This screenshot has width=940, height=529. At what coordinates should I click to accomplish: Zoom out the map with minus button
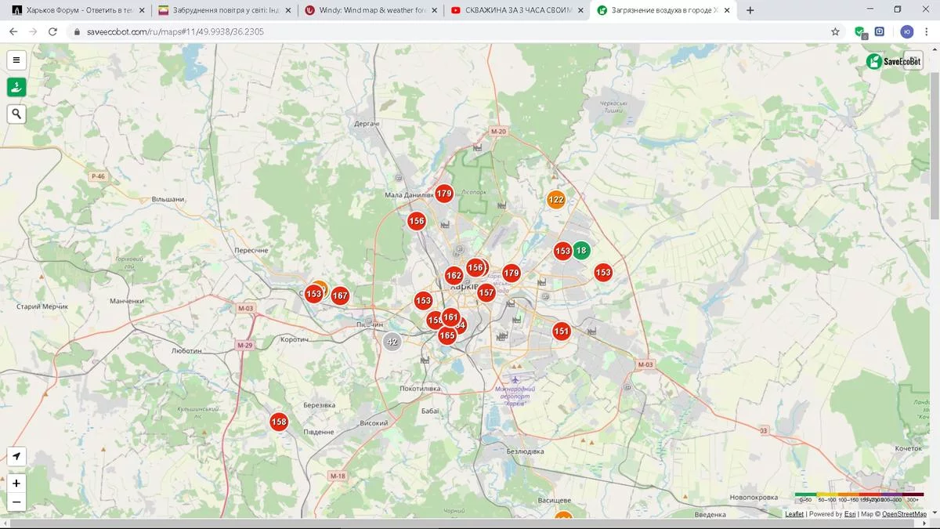coord(16,502)
